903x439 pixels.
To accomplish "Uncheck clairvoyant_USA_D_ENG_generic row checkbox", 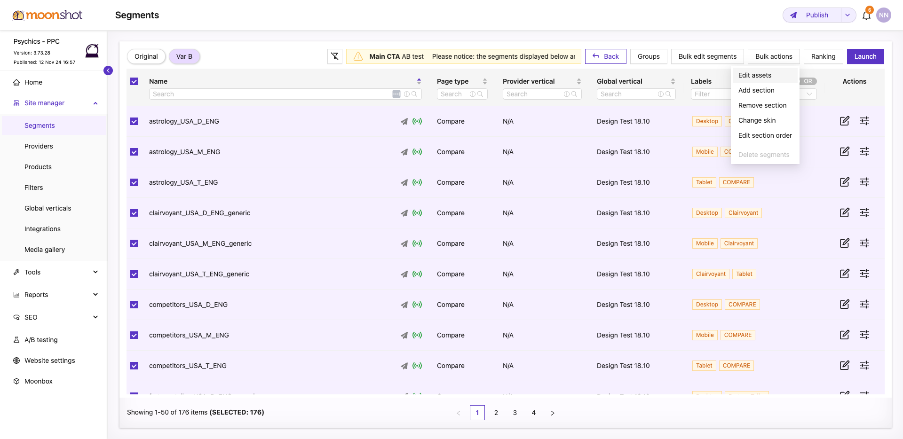I will [x=134, y=213].
